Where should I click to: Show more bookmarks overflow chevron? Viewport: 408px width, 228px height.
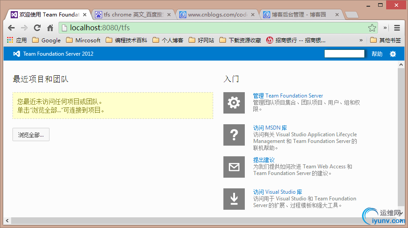pos(361,40)
